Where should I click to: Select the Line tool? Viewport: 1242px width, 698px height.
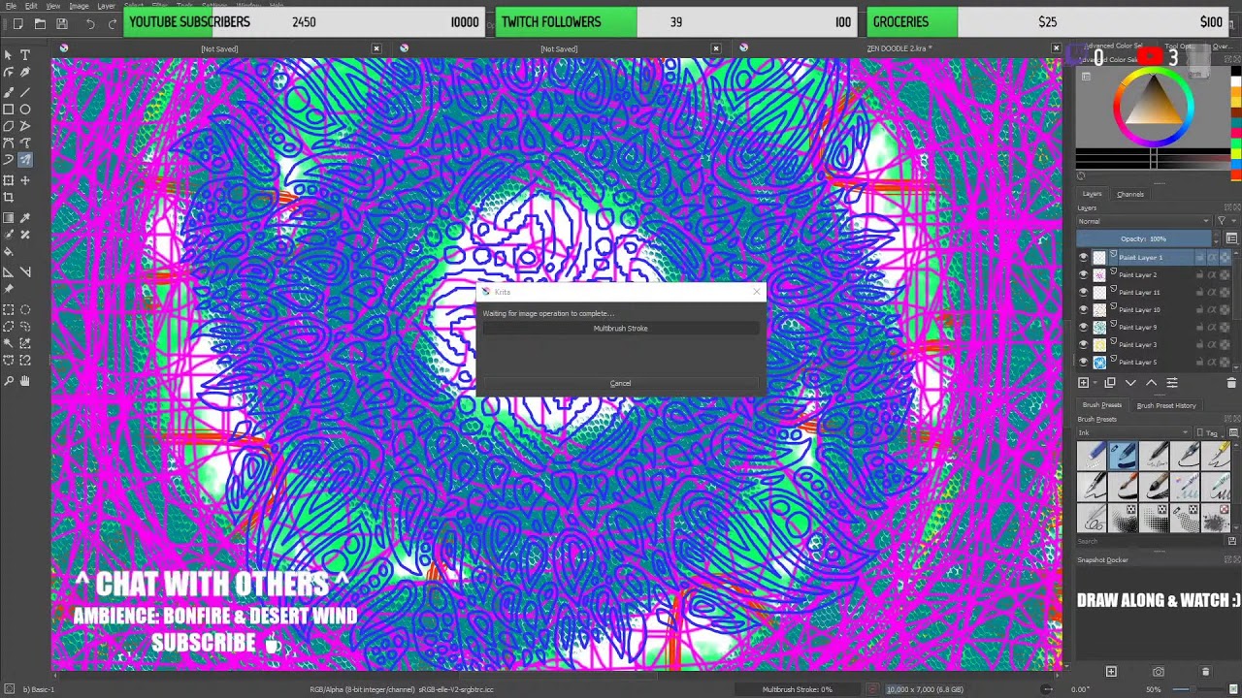(x=25, y=92)
